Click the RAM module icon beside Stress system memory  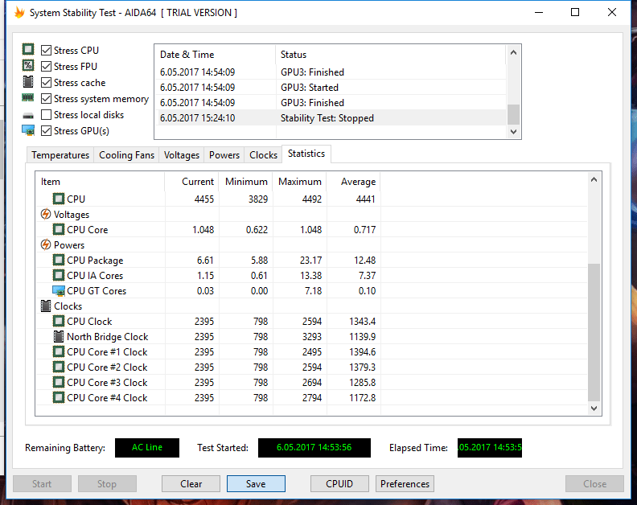coord(28,97)
